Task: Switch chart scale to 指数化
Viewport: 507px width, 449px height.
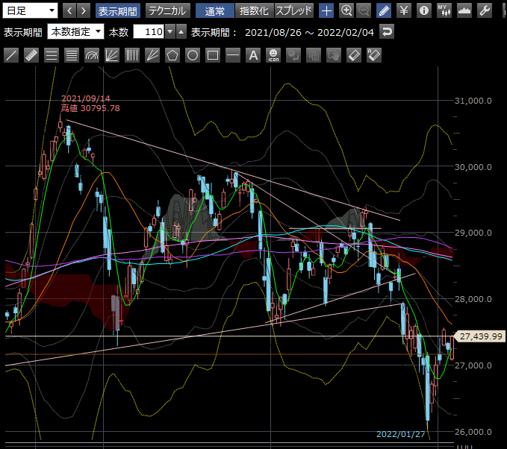Action: (x=254, y=10)
